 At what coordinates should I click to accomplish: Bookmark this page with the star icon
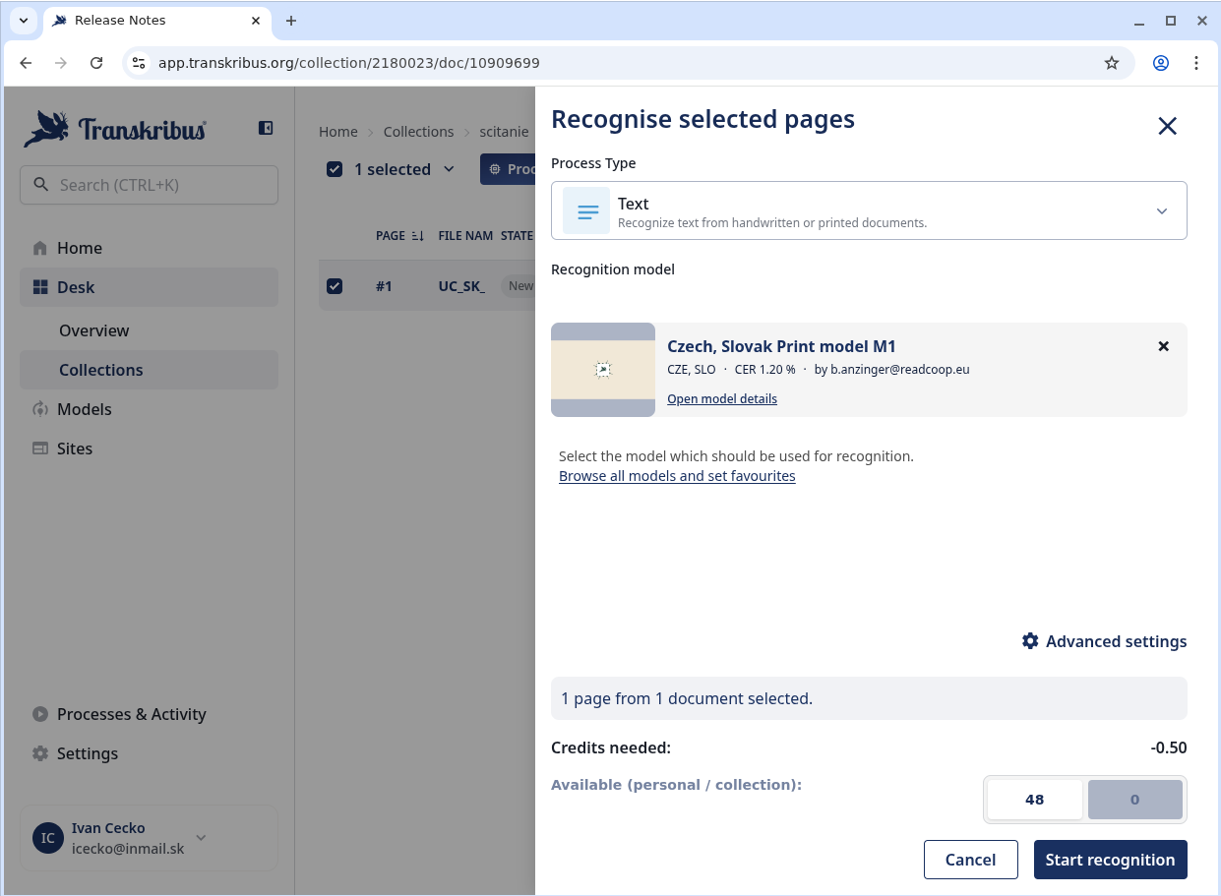1112,63
